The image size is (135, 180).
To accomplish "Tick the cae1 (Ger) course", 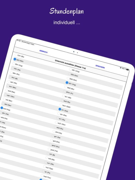I will click(5, 94).
